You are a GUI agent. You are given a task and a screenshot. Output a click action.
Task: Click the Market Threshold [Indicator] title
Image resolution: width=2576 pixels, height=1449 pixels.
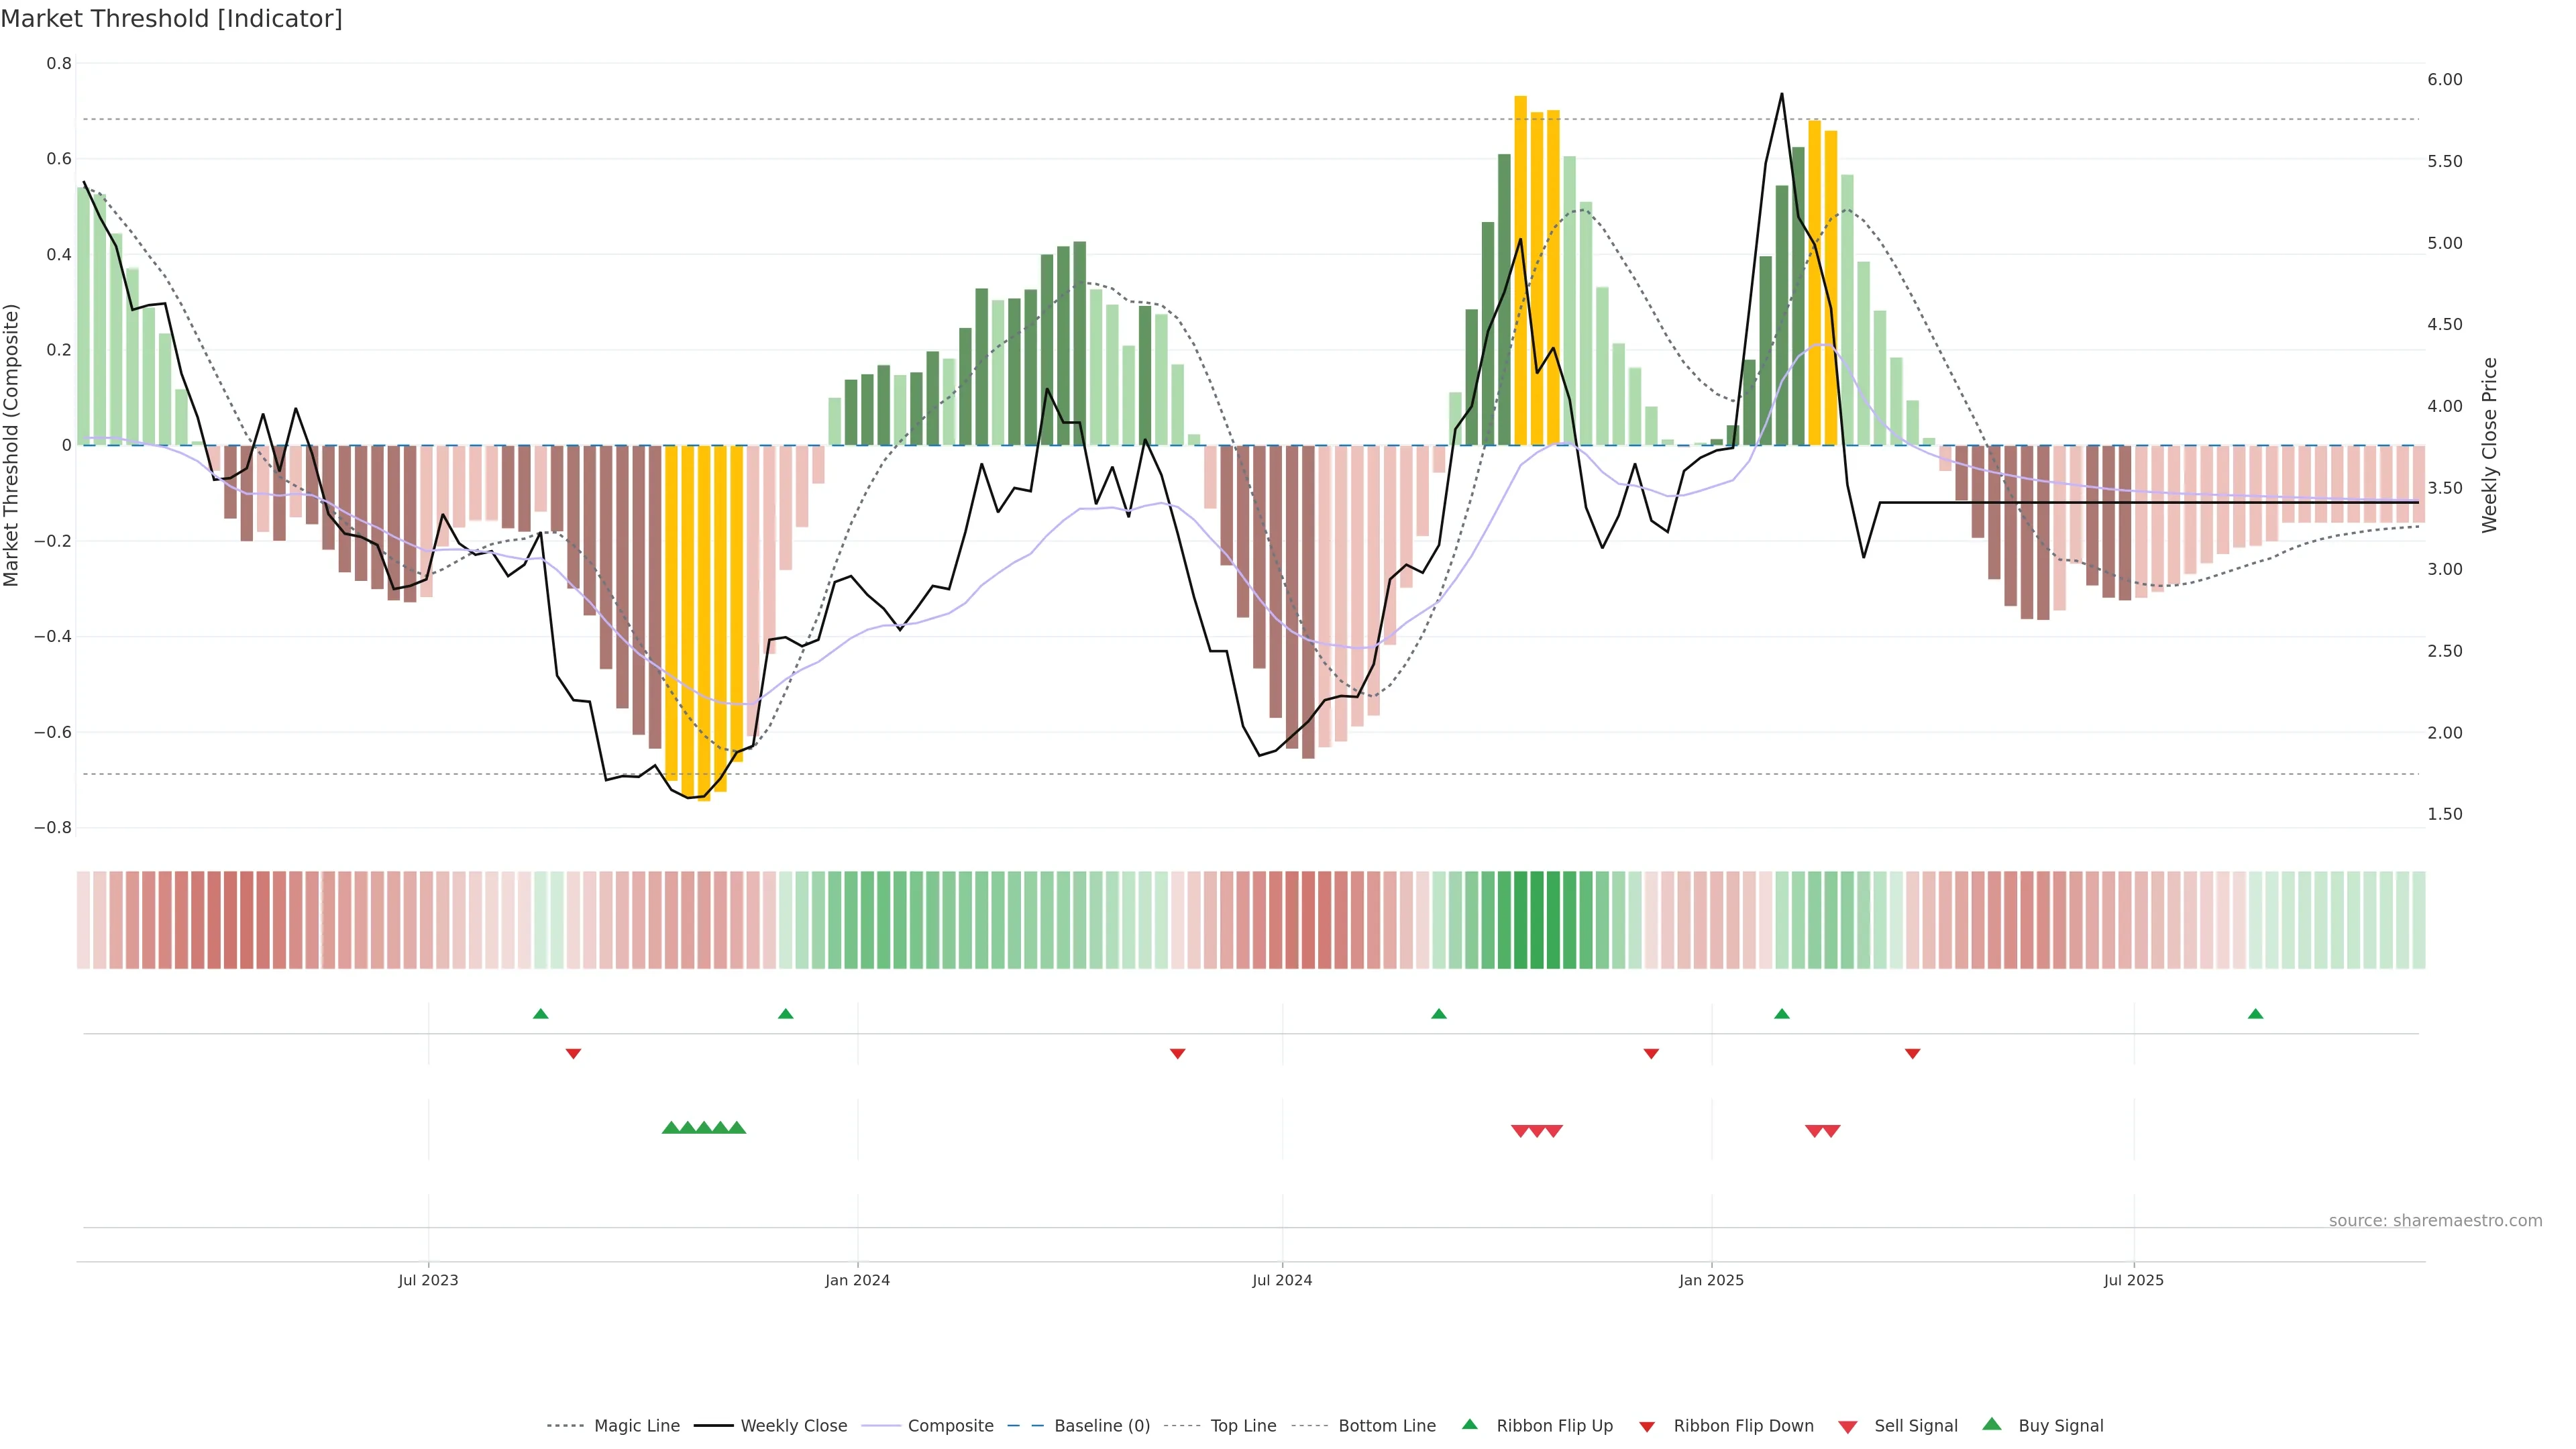click(x=171, y=19)
